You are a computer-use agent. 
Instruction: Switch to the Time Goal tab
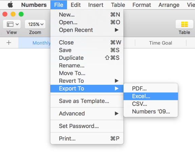[x=160, y=43]
